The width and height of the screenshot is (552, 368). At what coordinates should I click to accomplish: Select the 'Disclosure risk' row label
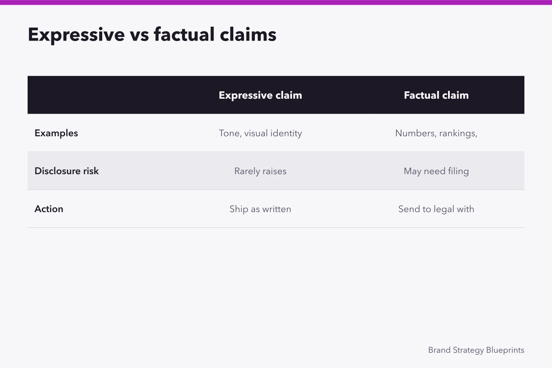point(66,171)
